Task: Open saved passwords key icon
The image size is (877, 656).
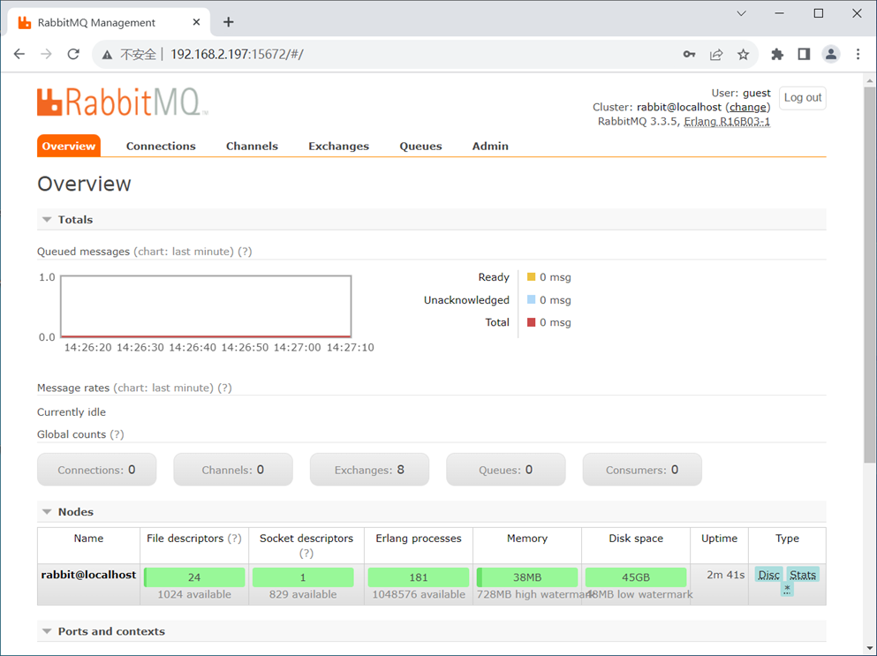Action: pos(689,54)
